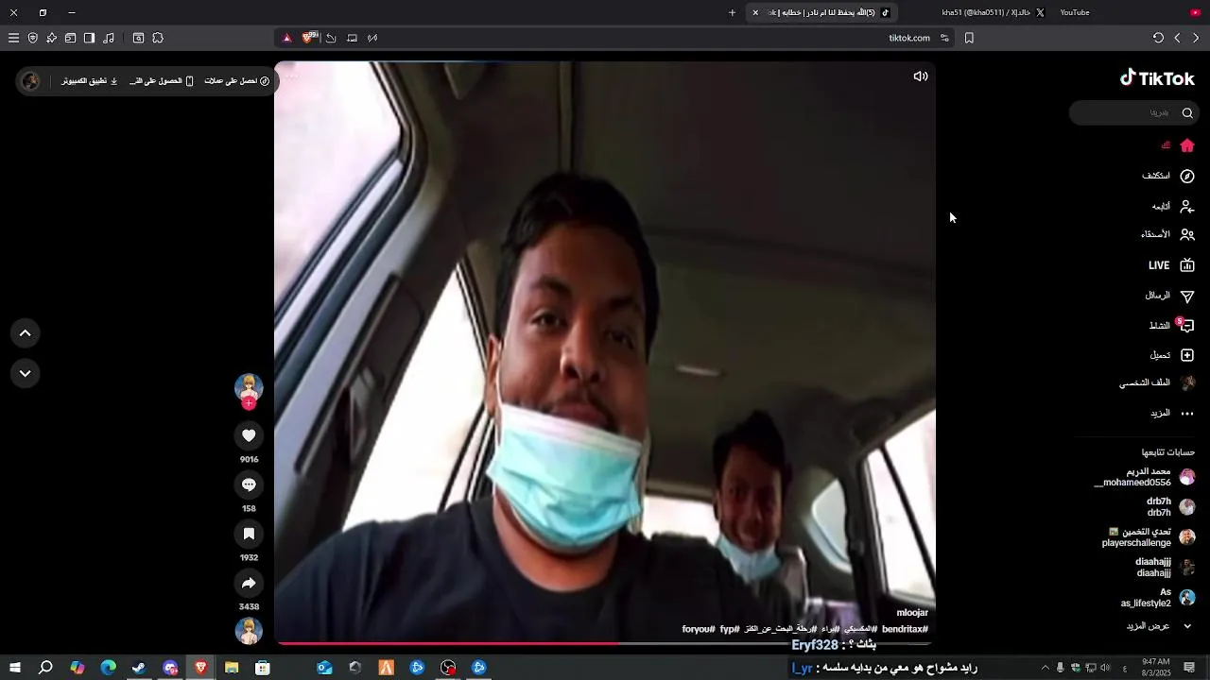This screenshot has height=680, width=1210.
Task: Focus the TikTok search field
Action: (1132, 112)
